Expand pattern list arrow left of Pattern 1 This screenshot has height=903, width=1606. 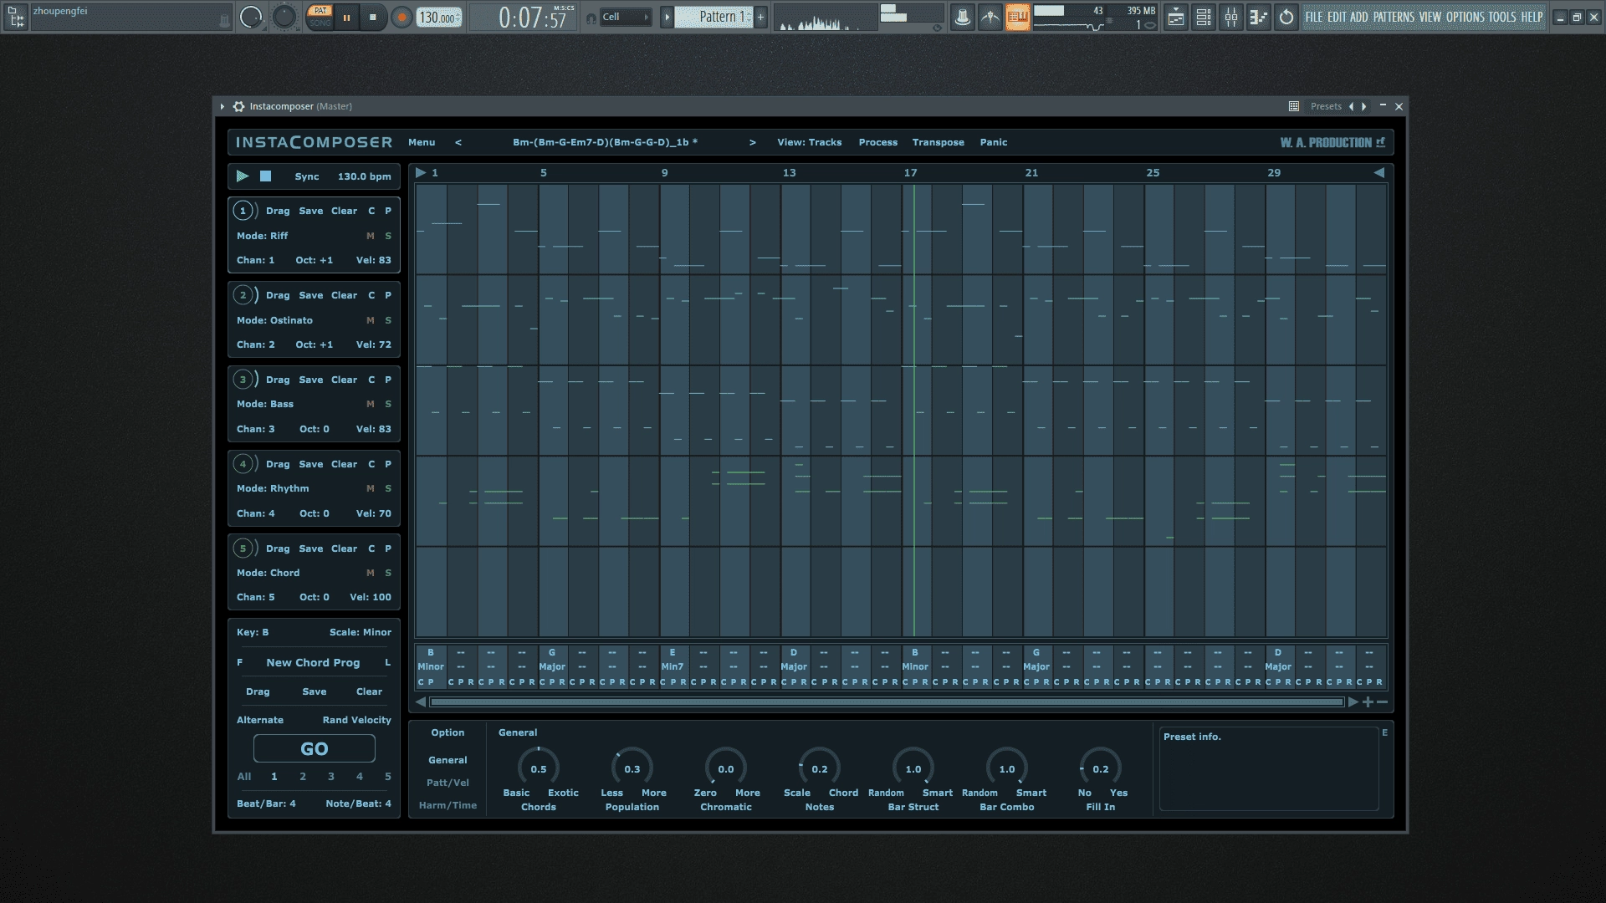pos(667,17)
